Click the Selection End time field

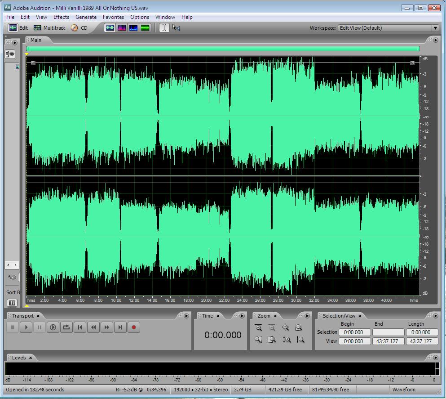pos(388,332)
